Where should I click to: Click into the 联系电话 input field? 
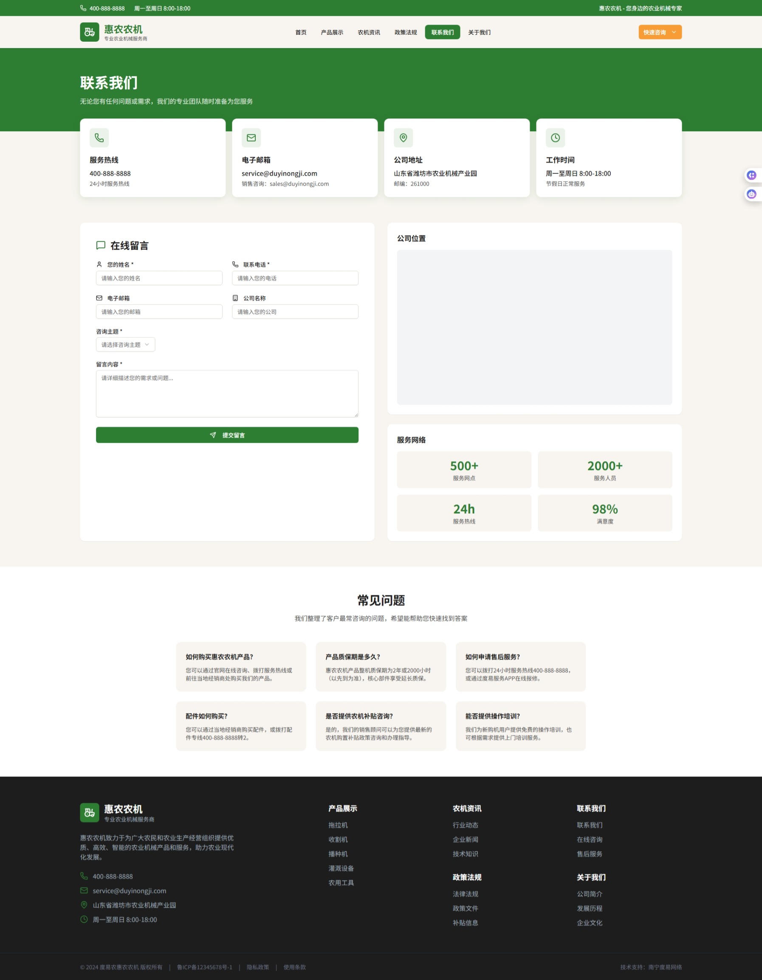(x=295, y=278)
